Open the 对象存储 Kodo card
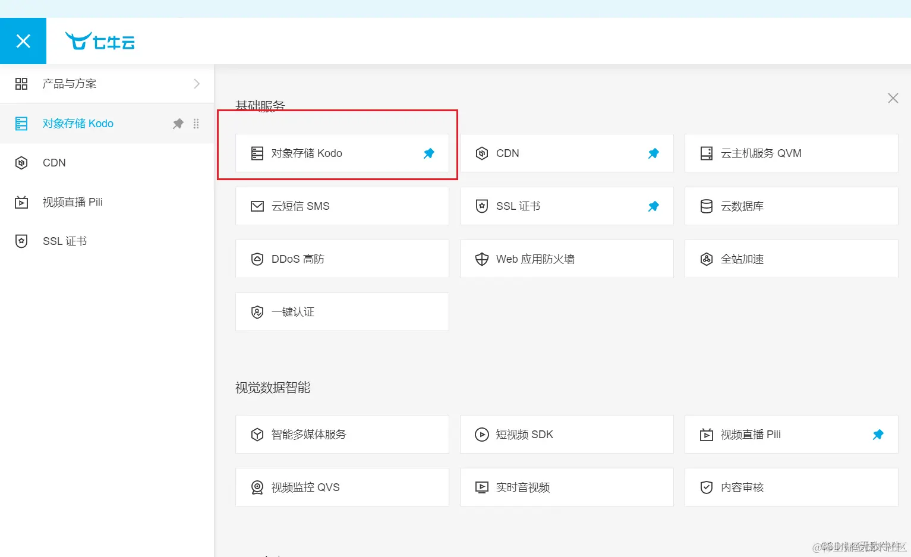This screenshot has width=911, height=557. [x=342, y=153]
